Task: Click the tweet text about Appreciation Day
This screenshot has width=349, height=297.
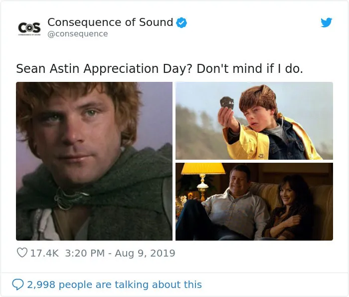Action: [x=160, y=68]
